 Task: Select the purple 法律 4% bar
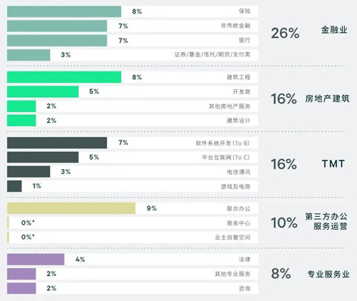(36, 260)
